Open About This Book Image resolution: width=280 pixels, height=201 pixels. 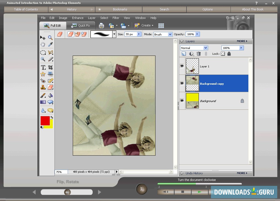[252, 9]
